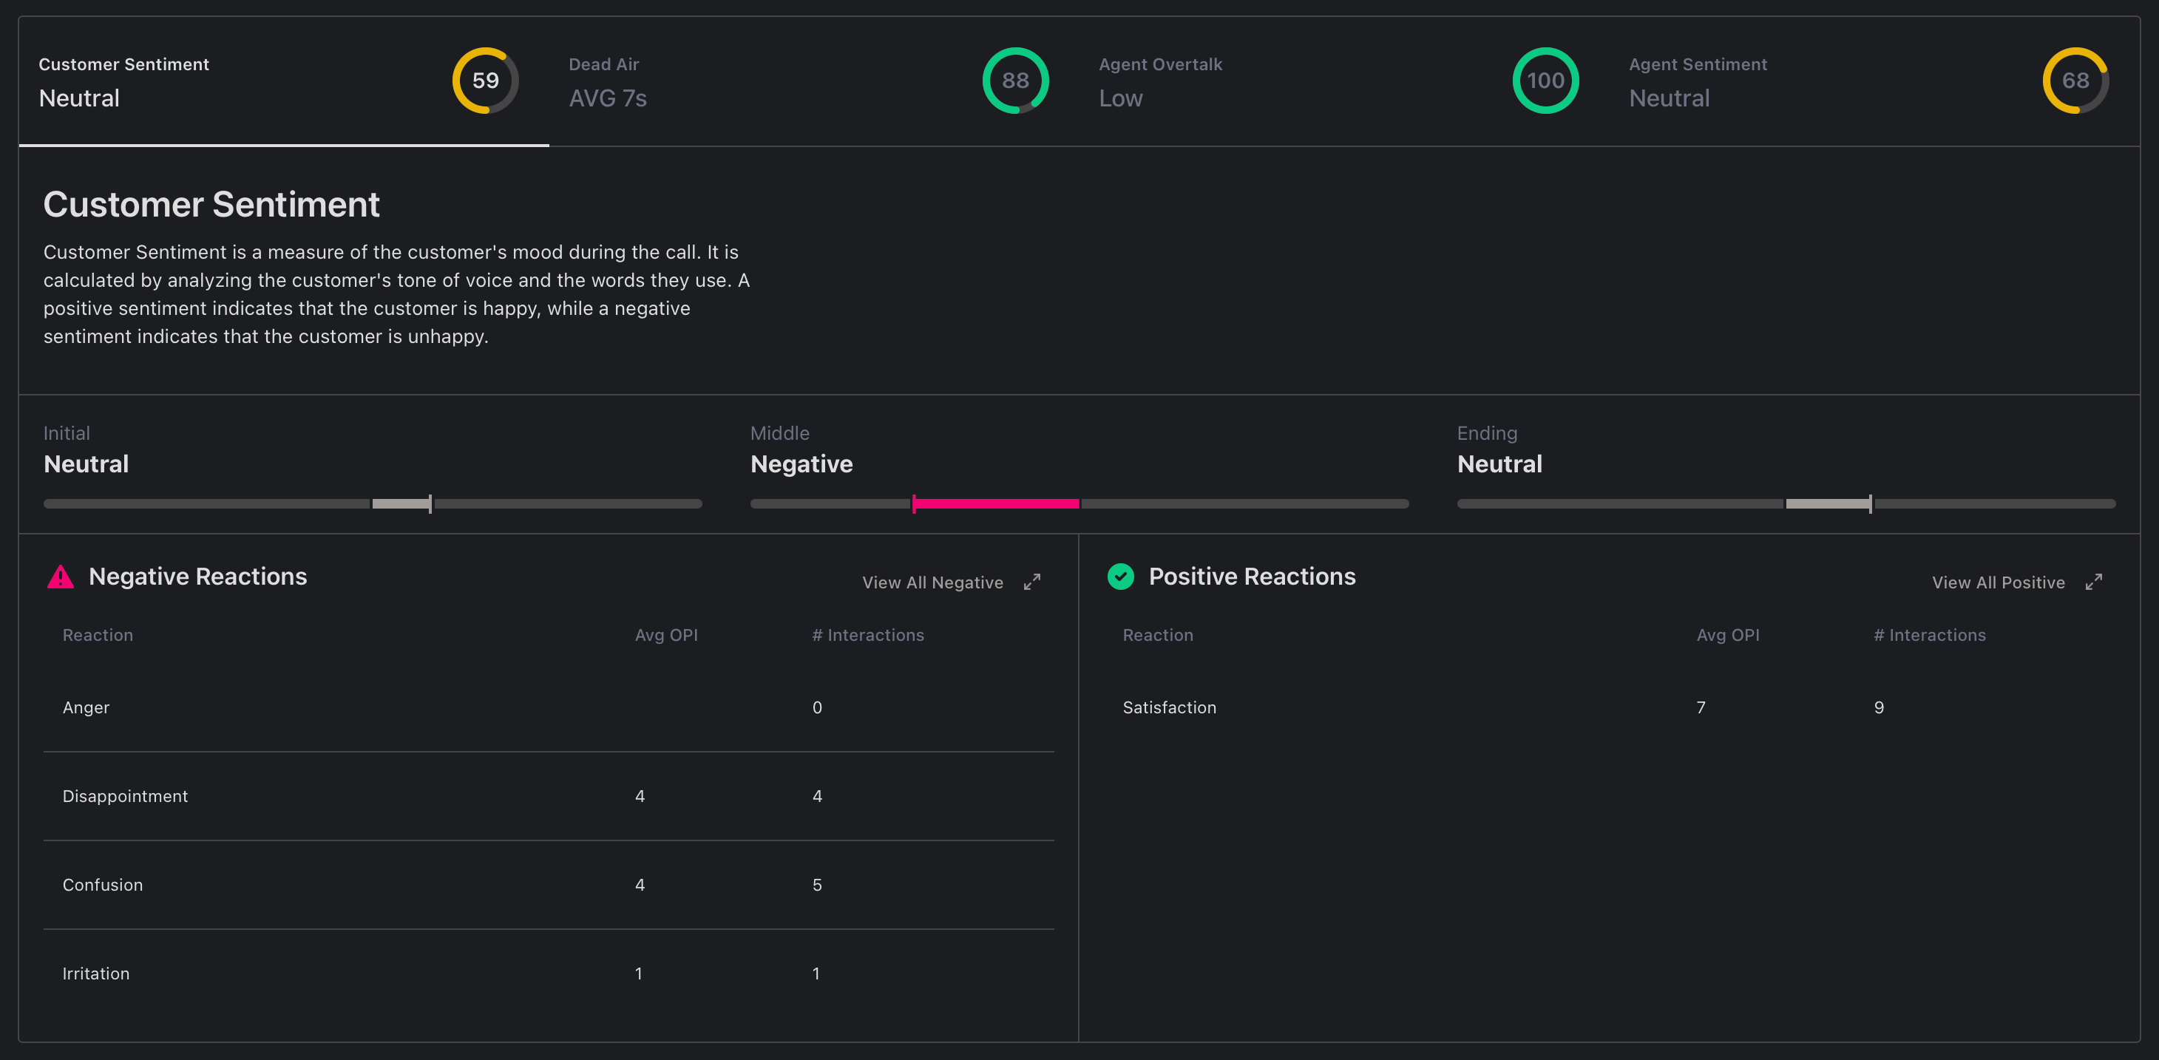Click View All Positive link
2159x1060 pixels.
click(1997, 582)
